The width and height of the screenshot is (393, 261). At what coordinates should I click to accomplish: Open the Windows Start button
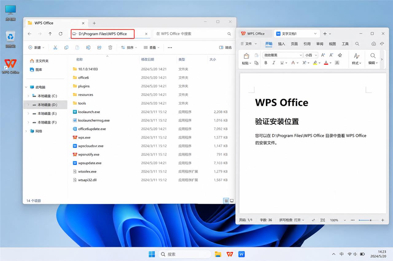pos(152,254)
